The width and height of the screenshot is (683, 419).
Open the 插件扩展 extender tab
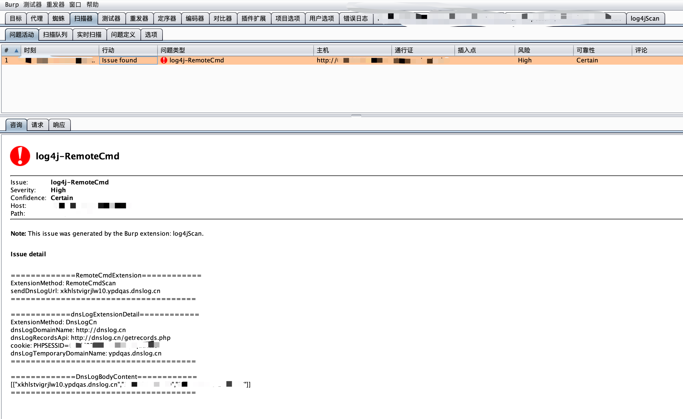tap(254, 18)
